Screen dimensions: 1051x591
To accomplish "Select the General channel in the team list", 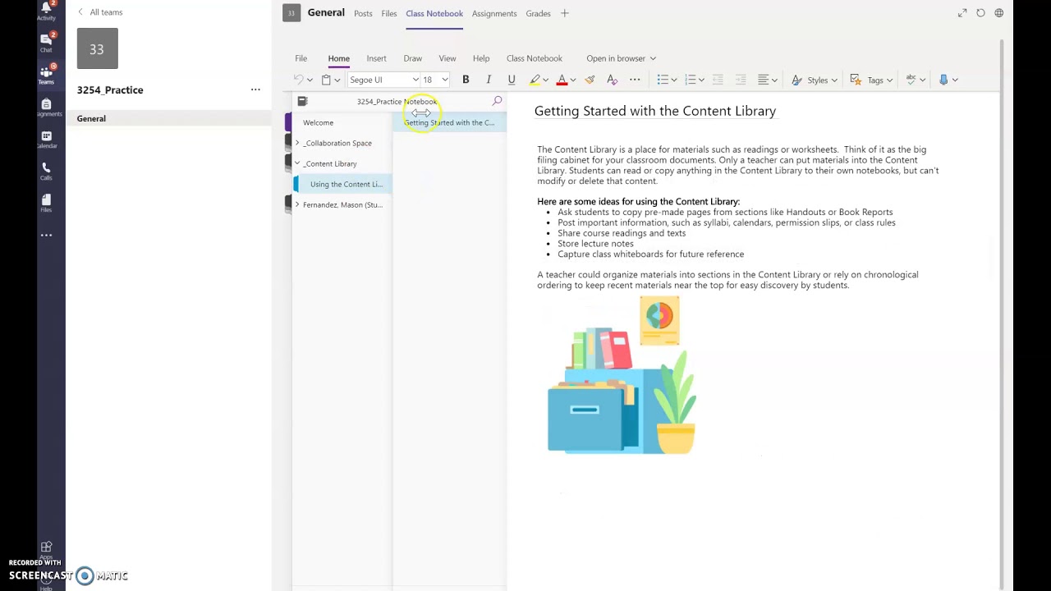I will 168,118.
